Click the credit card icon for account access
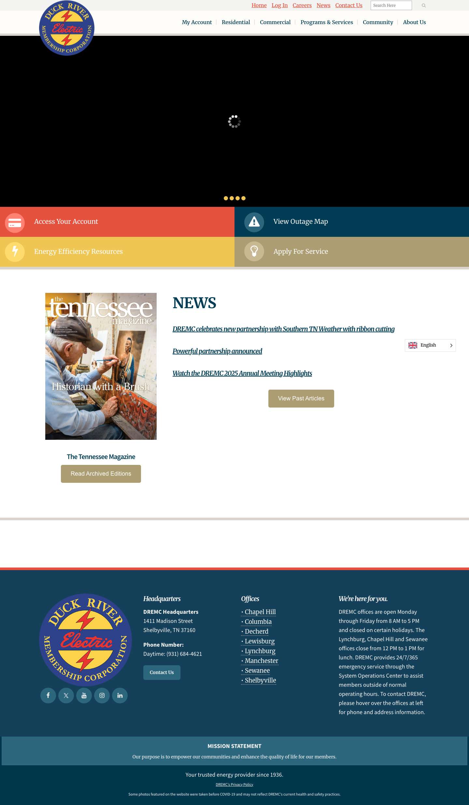Image resolution: width=469 pixels, height=805 pixels. [x=15, y=223]
